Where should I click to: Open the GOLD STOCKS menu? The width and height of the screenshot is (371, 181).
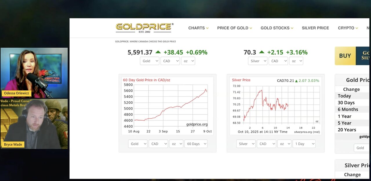click(277, 28)
